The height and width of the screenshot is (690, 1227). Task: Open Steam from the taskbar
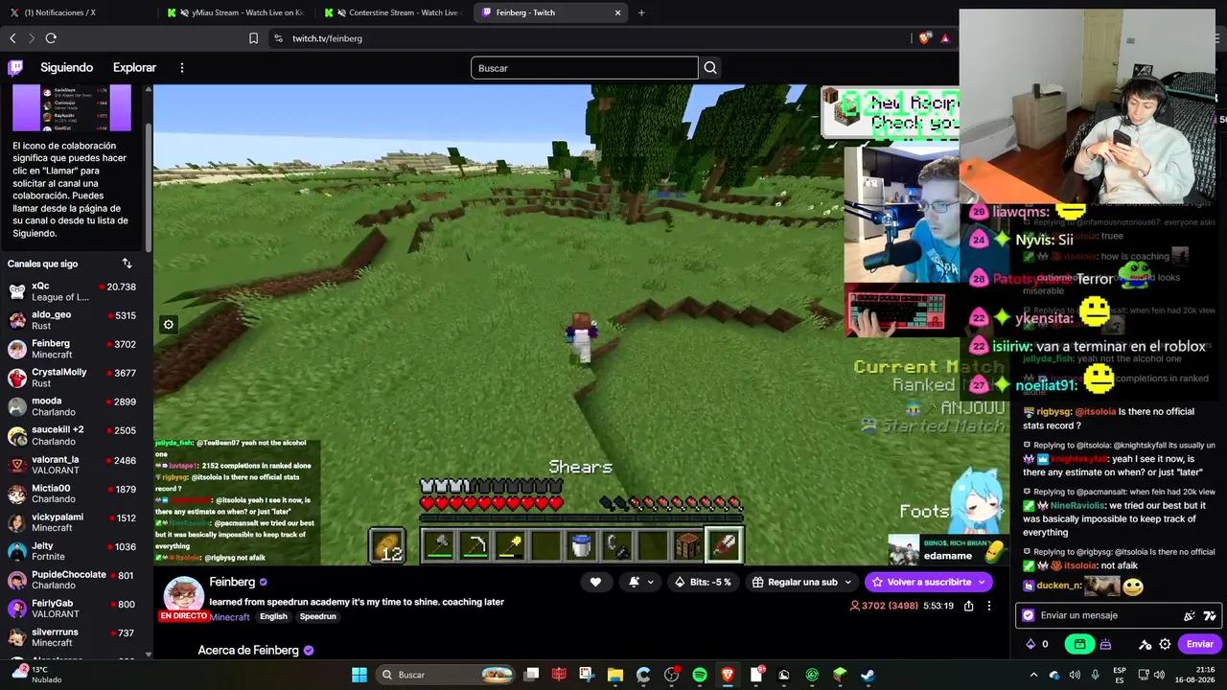click(x=868, y=675)
